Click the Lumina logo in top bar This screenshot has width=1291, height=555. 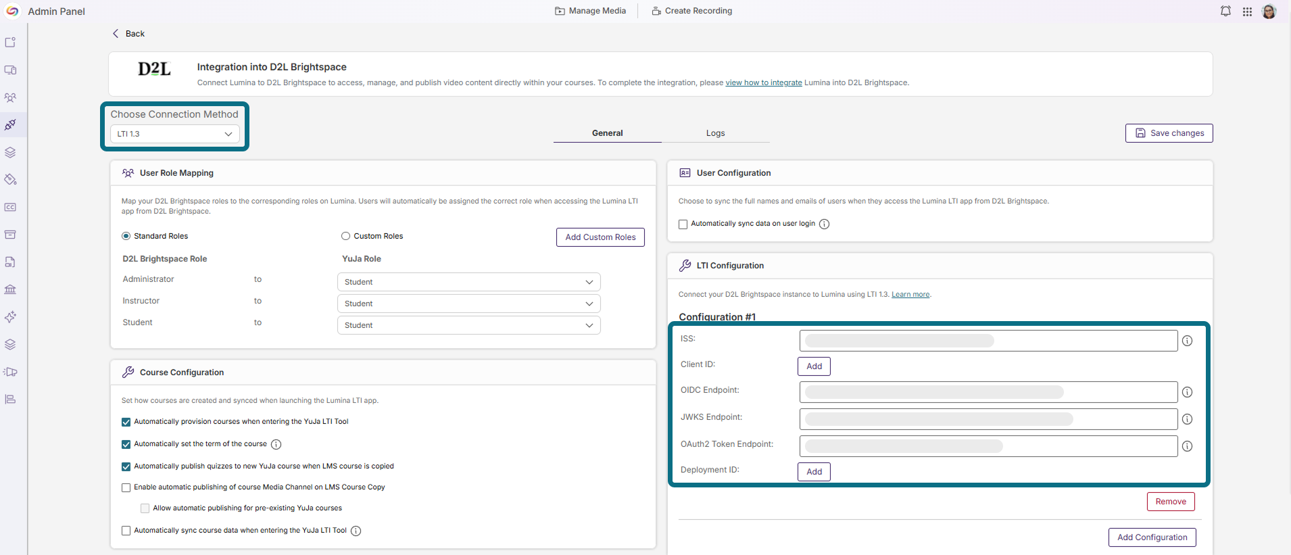(12, 11)
